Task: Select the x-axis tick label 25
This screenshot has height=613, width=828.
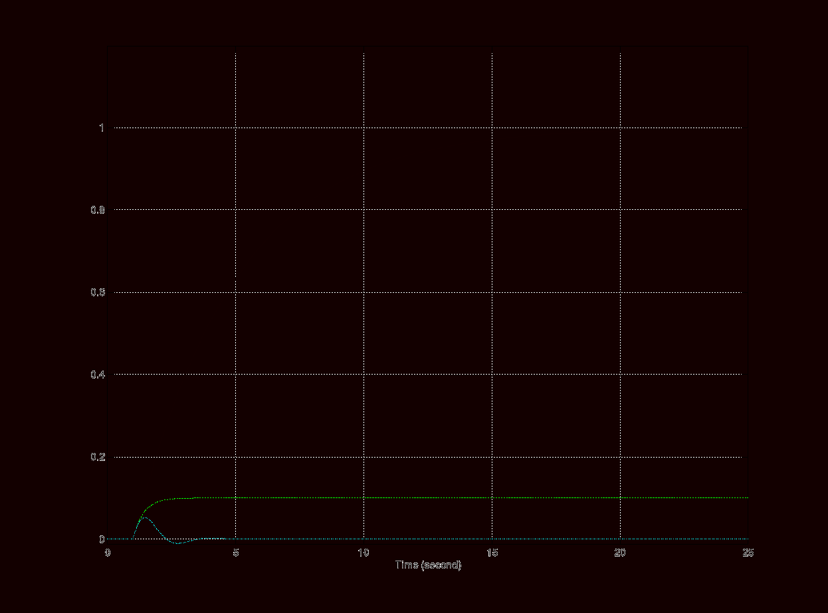Action: [748, 553]
